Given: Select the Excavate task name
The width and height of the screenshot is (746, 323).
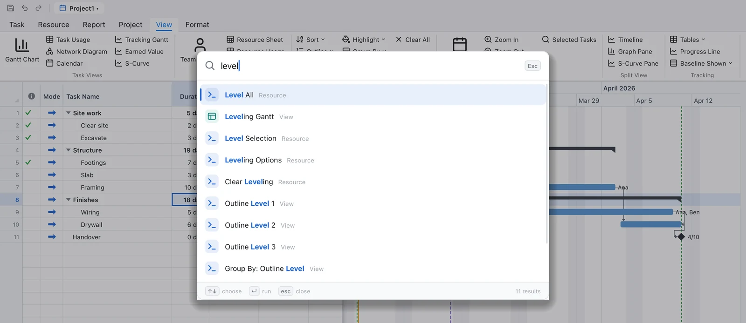Looking at the screenshot, I should [x=94, y=138].
